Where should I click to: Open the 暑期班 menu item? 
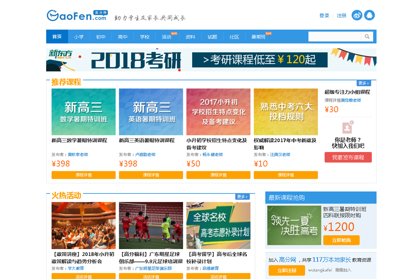(258, 37)
